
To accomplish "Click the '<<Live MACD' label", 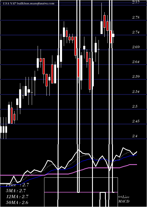I will pos(124,199).
